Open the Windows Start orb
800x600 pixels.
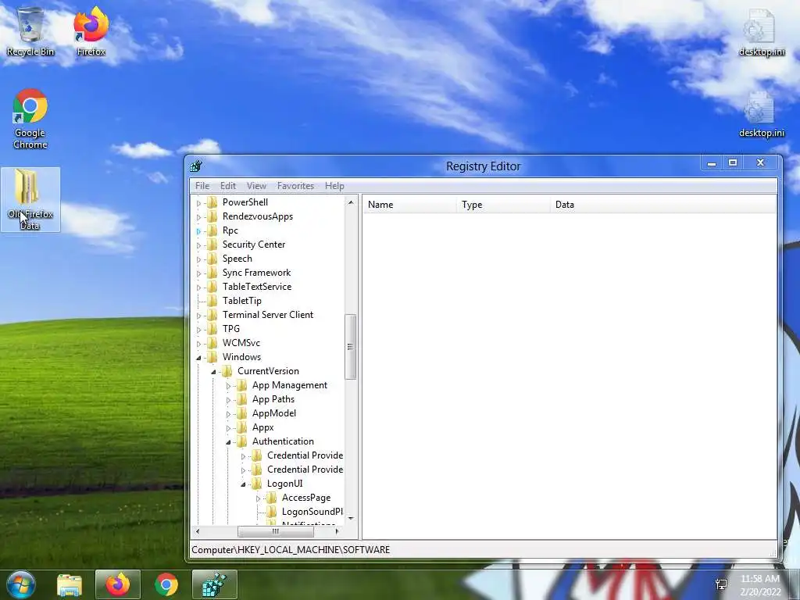pyautogui.click(x=20, y=584)
